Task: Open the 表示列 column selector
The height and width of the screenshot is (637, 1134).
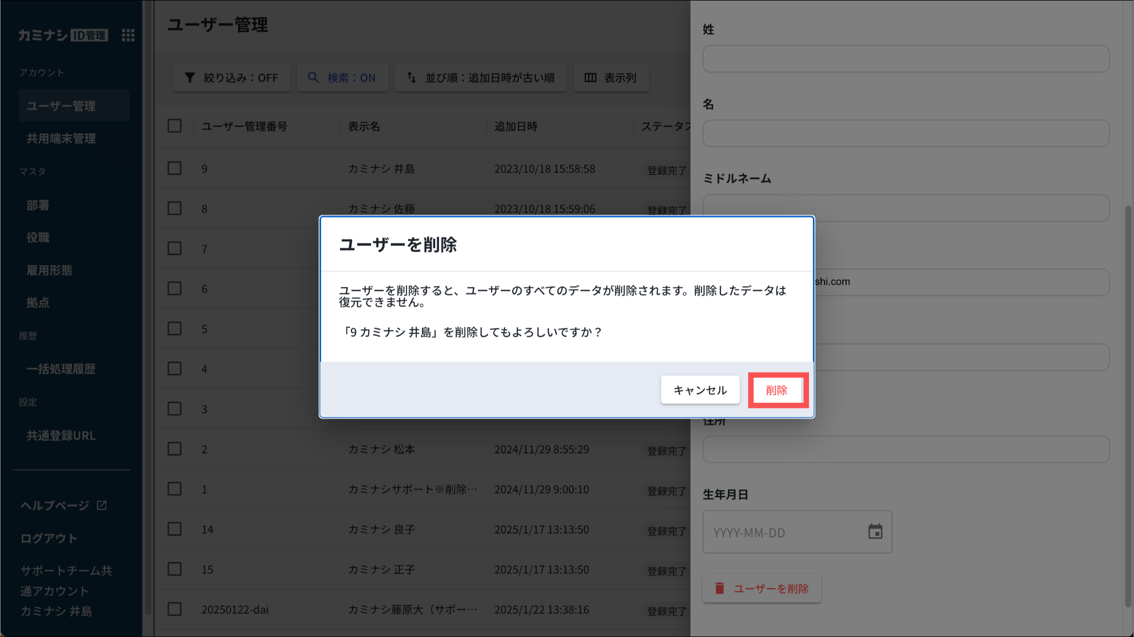Action: (x=620, y=77)
